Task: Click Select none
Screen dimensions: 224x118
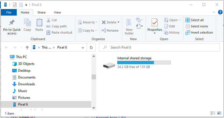Action: click(196, 26)
